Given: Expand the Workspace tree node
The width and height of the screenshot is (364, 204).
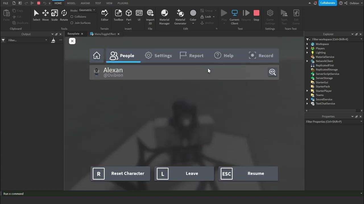Looking at the screenshot, I should [x=307, y=44].
